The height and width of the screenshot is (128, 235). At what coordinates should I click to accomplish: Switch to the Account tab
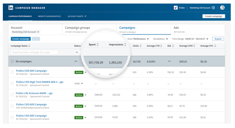(x=35, y=29)
